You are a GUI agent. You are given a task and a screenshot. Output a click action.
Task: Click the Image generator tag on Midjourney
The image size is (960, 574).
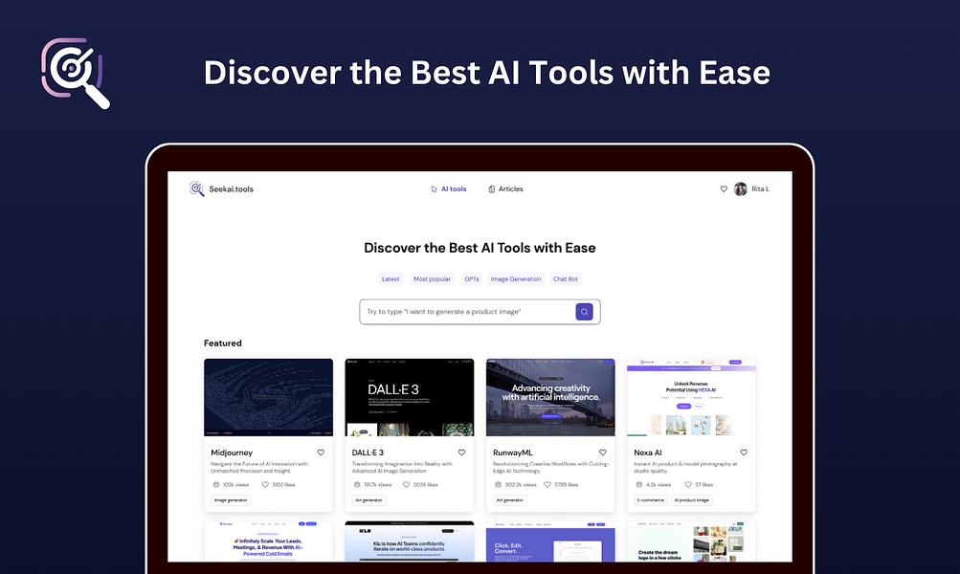click(x=231, y=499)
